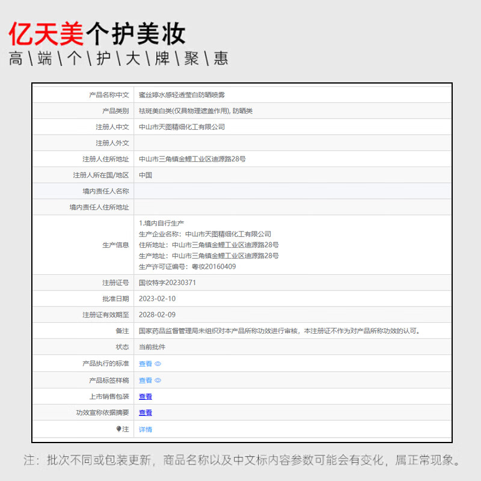Viewport: 481px width, 481px height.
Task: Click the 详情 link in 注 row
Action: click(x=146, y=429)
